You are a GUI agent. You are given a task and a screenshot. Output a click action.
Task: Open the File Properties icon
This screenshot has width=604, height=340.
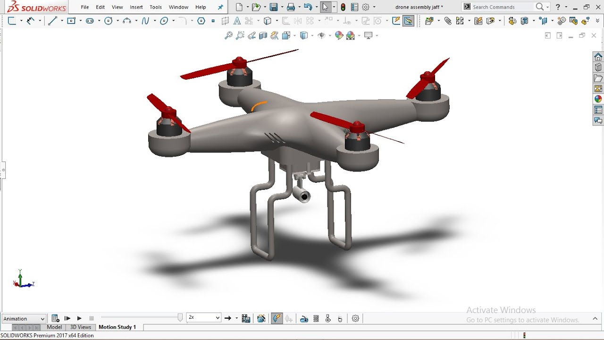[x=354, y=7]
